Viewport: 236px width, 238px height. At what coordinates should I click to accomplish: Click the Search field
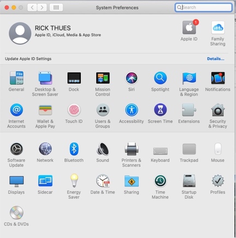coord(203,8)
